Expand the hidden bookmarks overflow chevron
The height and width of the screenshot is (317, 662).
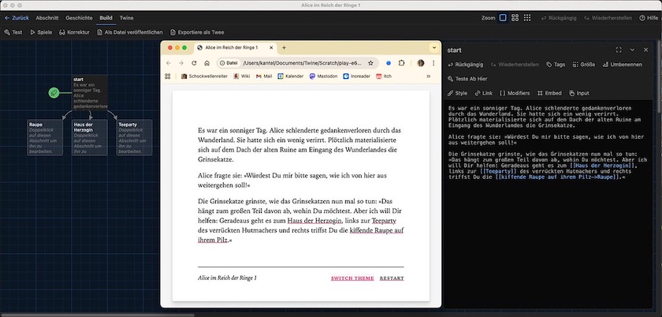[428, 76]
